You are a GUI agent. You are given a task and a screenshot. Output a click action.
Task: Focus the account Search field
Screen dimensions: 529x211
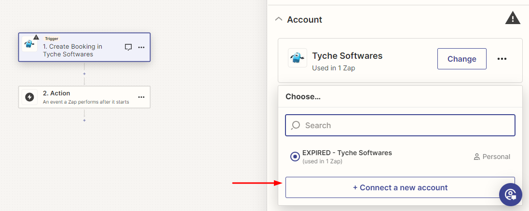pos(400,125)
